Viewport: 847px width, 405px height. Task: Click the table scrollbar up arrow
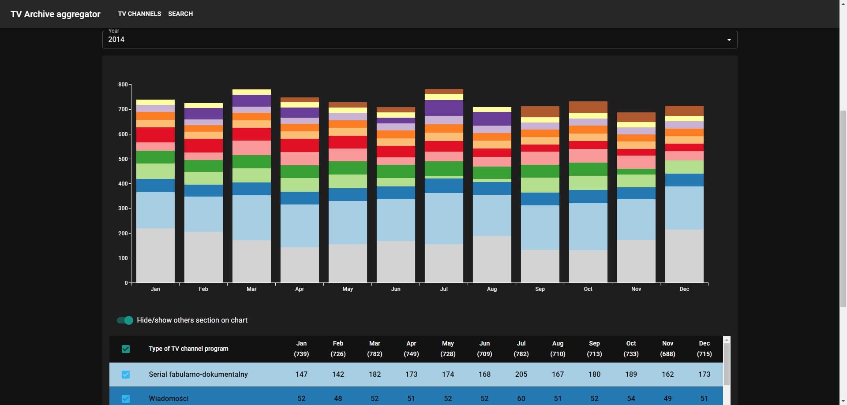[x=727, y=340]
